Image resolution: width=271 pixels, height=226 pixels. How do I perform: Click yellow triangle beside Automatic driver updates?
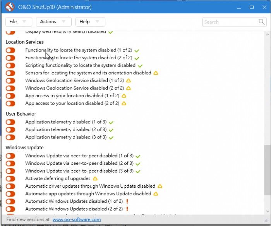coord(160,186)
